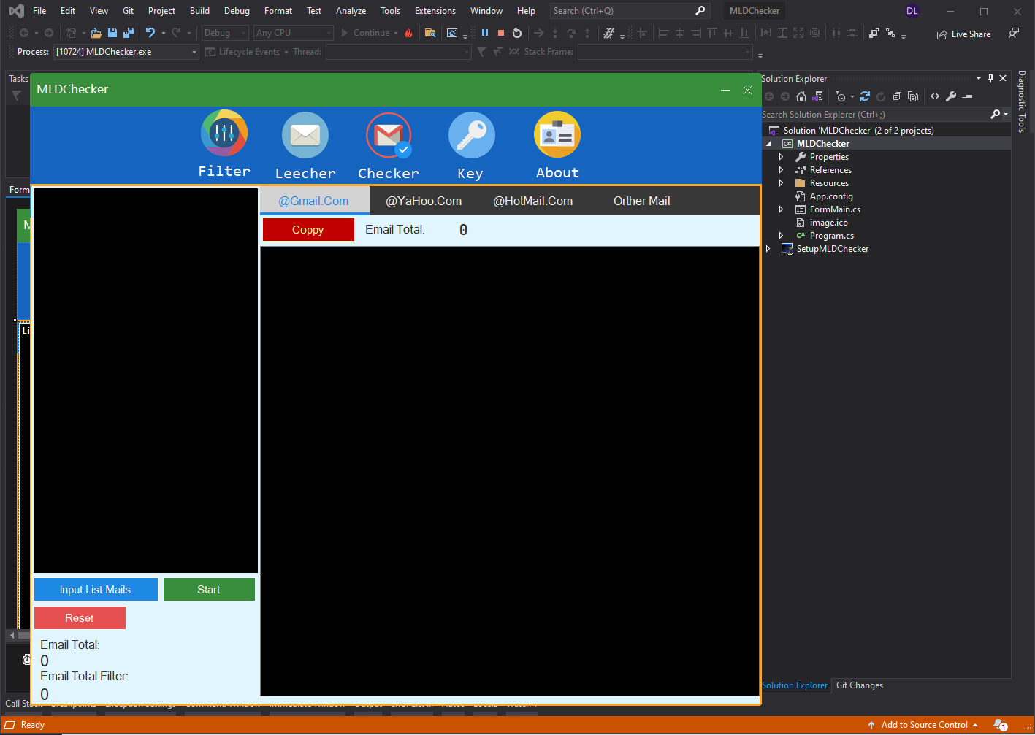Viewport: 1035px width, 735px height.
Task: Open Properties wrench icon in Solution Explorer
Action: click(x=951, y=96)
